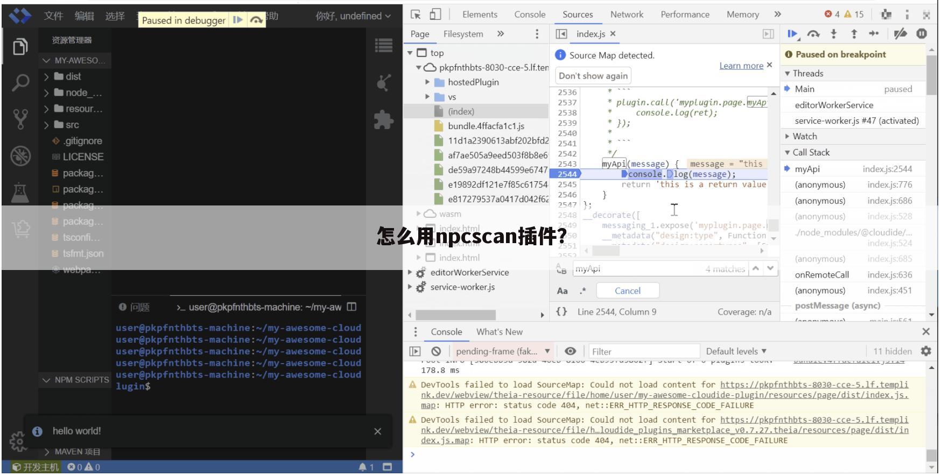Toggle the device toolbar icon
The image size is (942, 476).
tap(435, 15)
